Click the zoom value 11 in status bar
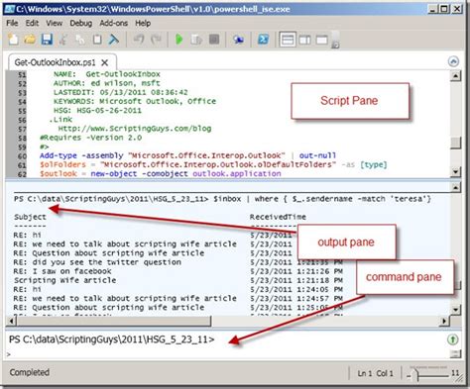This screenshot has width=470, height=389. 455,373
